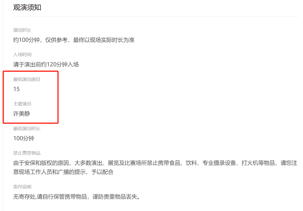303x211 pixels.
Task: Select the 演出时长 label
Action: tap(22, 30)
